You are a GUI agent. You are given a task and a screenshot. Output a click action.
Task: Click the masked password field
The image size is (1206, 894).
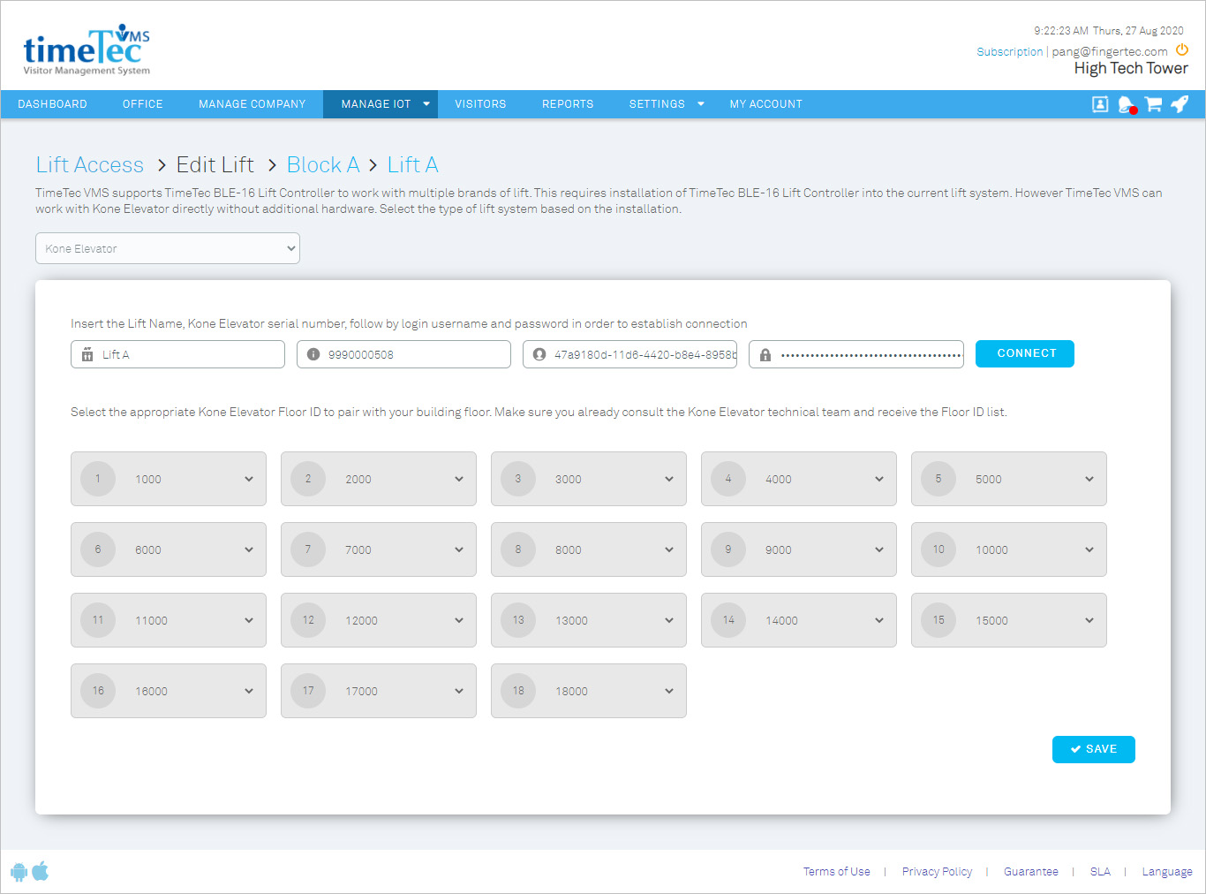pyautogui.click(x=856, y=354)
